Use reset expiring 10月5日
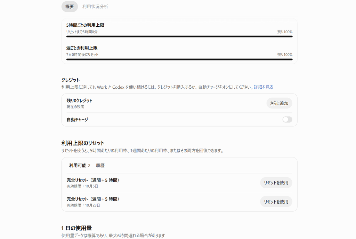 (x=276, y=183)
